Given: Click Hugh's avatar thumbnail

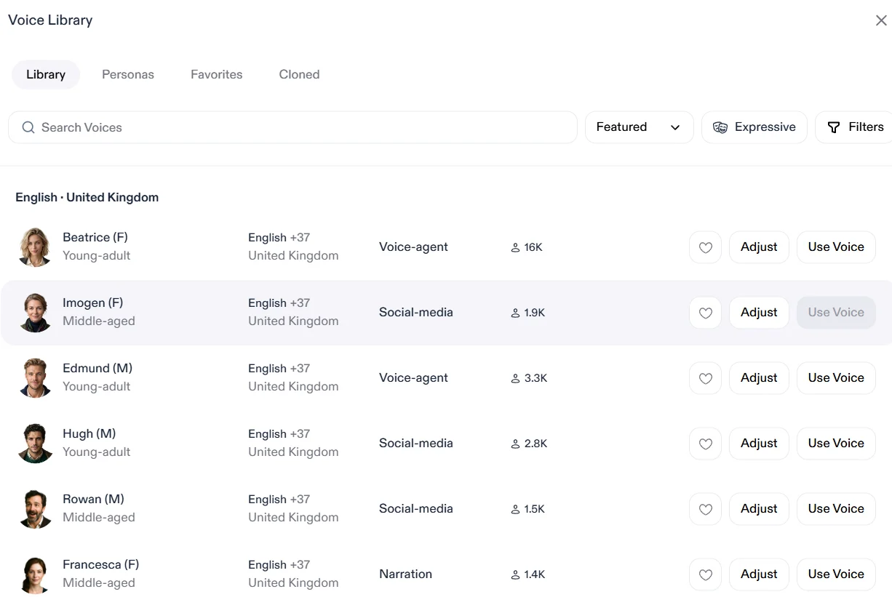Looking at the screenshot, I should pos(35,444).
